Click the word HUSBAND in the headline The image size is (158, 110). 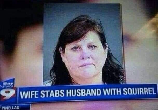84,92
